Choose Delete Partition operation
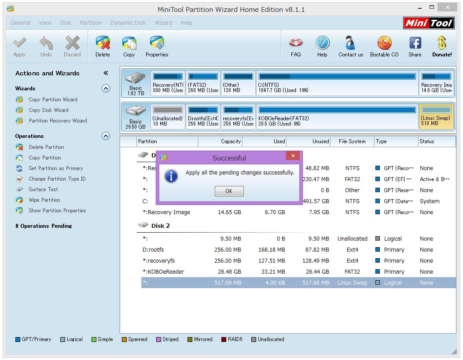The height and width of the screenshot is (360, 463). pos(46,147)
